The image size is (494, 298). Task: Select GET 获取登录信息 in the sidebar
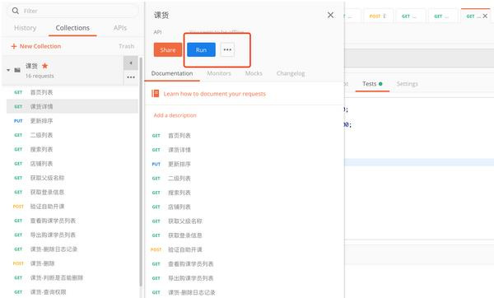point(72,192)
